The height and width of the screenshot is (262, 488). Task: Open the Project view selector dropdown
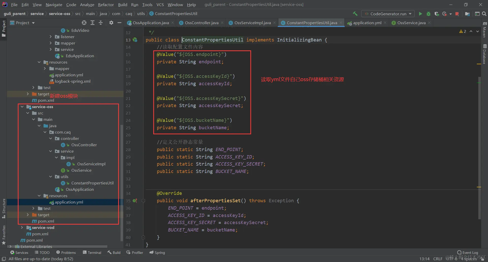point(22,23)
